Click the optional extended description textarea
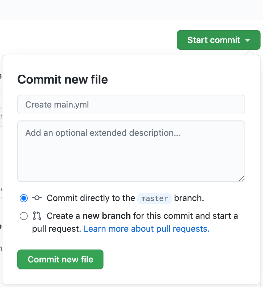 pos(131,151)
